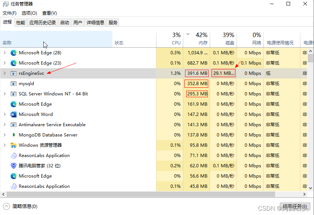The height and width of the screenshot is (215, 314).
Task: Click the Windows 资源管理器 folder icon
Action: (x=14, y=145)
